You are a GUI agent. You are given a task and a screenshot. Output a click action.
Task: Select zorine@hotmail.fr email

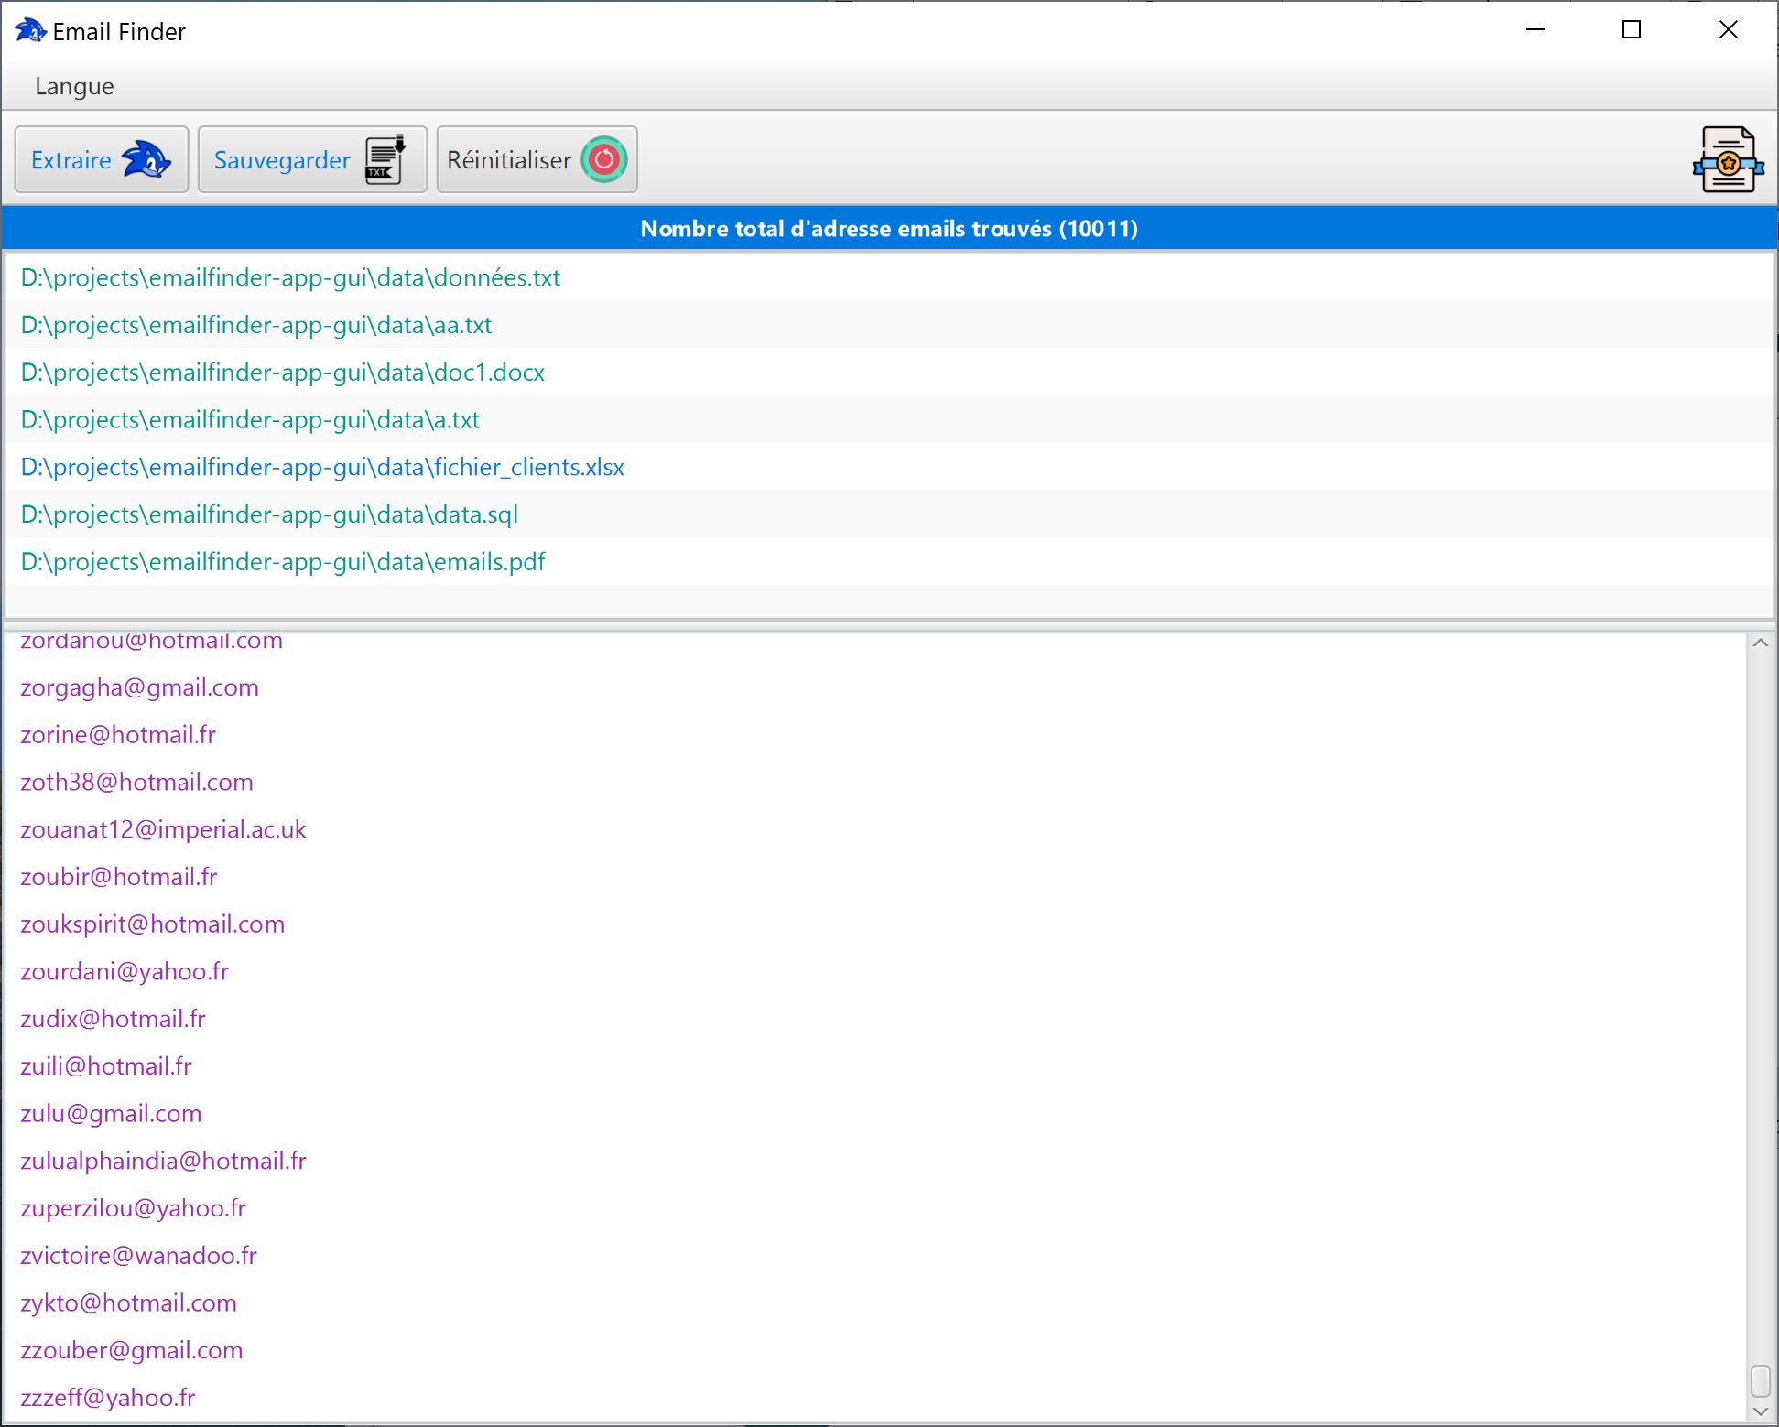coord(118,735)
